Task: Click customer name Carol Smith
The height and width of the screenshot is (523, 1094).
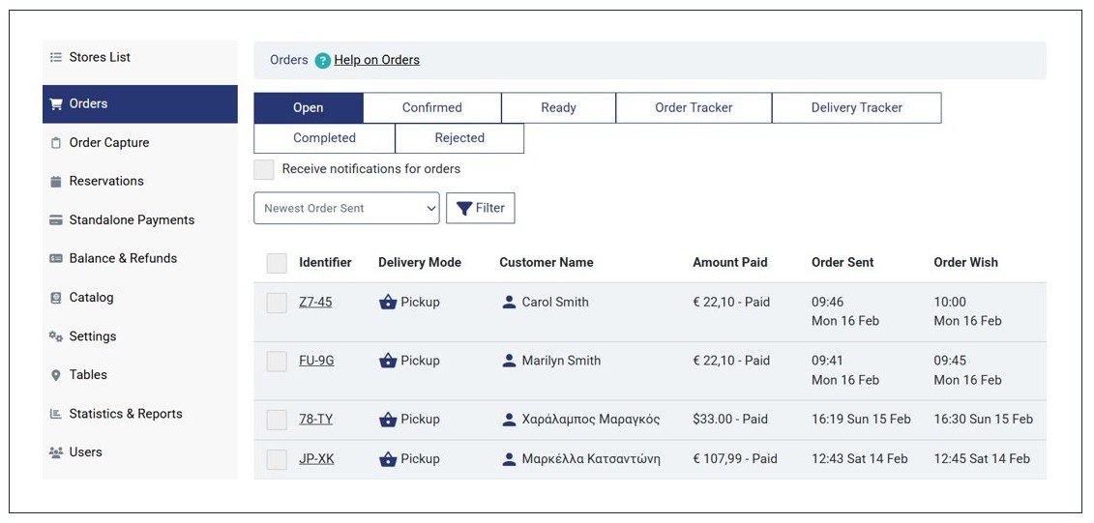Action: pos(555,303)
